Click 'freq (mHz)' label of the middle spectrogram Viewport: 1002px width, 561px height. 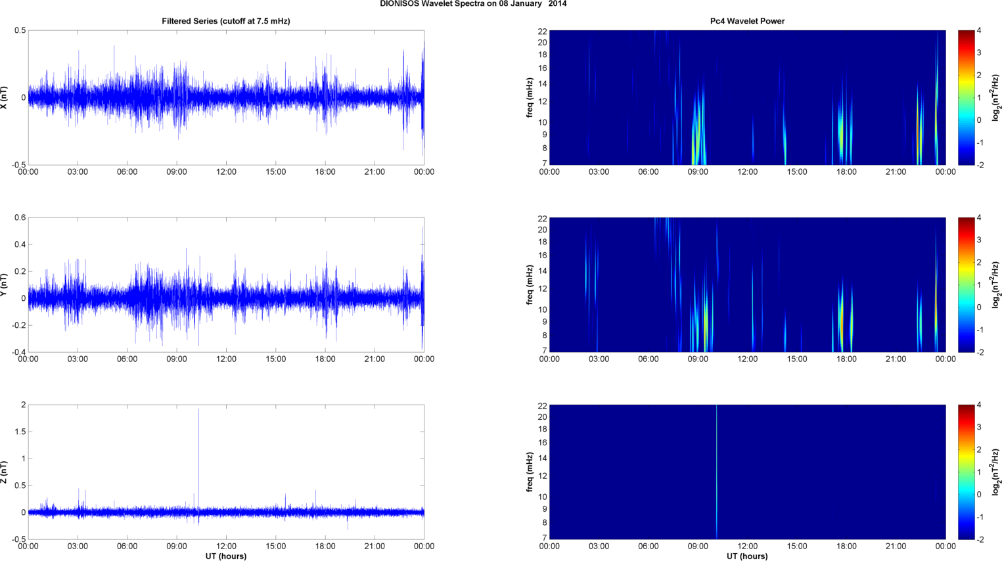[530, 285]
